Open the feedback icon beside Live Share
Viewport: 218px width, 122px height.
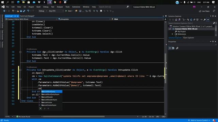coord(214,11)
